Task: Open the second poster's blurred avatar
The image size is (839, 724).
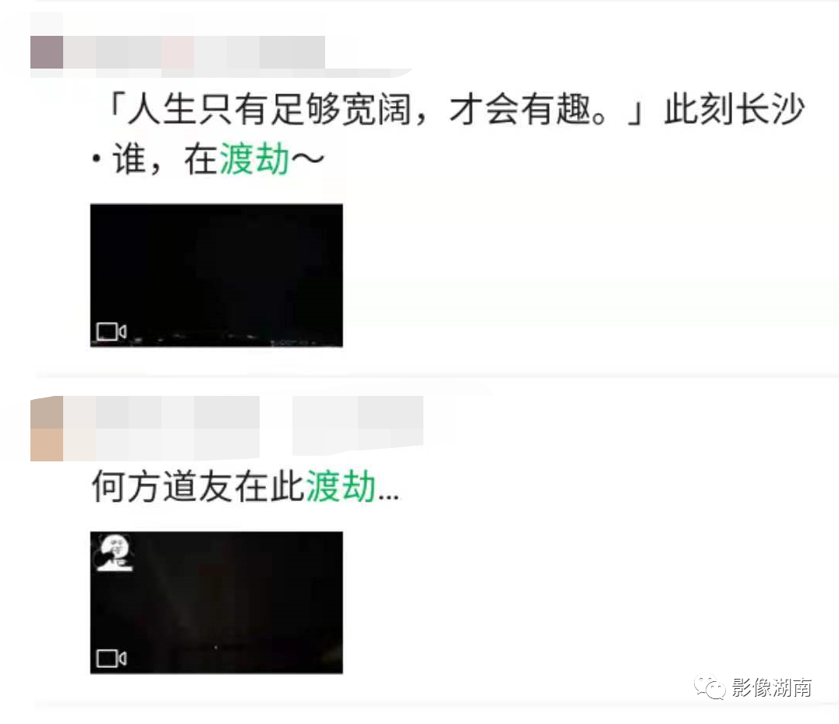Action: click(x=47, y=429)
